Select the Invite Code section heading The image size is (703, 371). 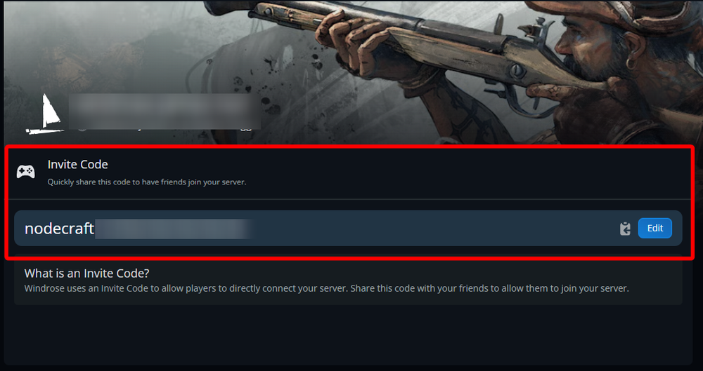(77, 164)
